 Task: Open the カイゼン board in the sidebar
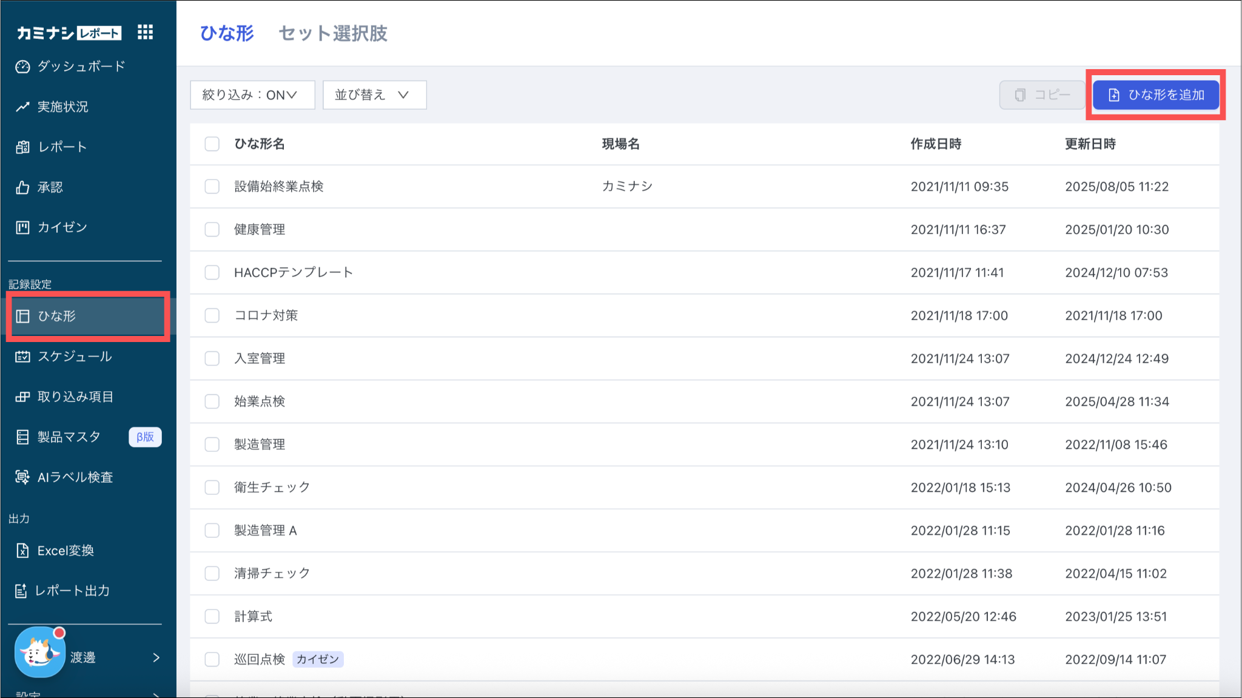point(62,227)
